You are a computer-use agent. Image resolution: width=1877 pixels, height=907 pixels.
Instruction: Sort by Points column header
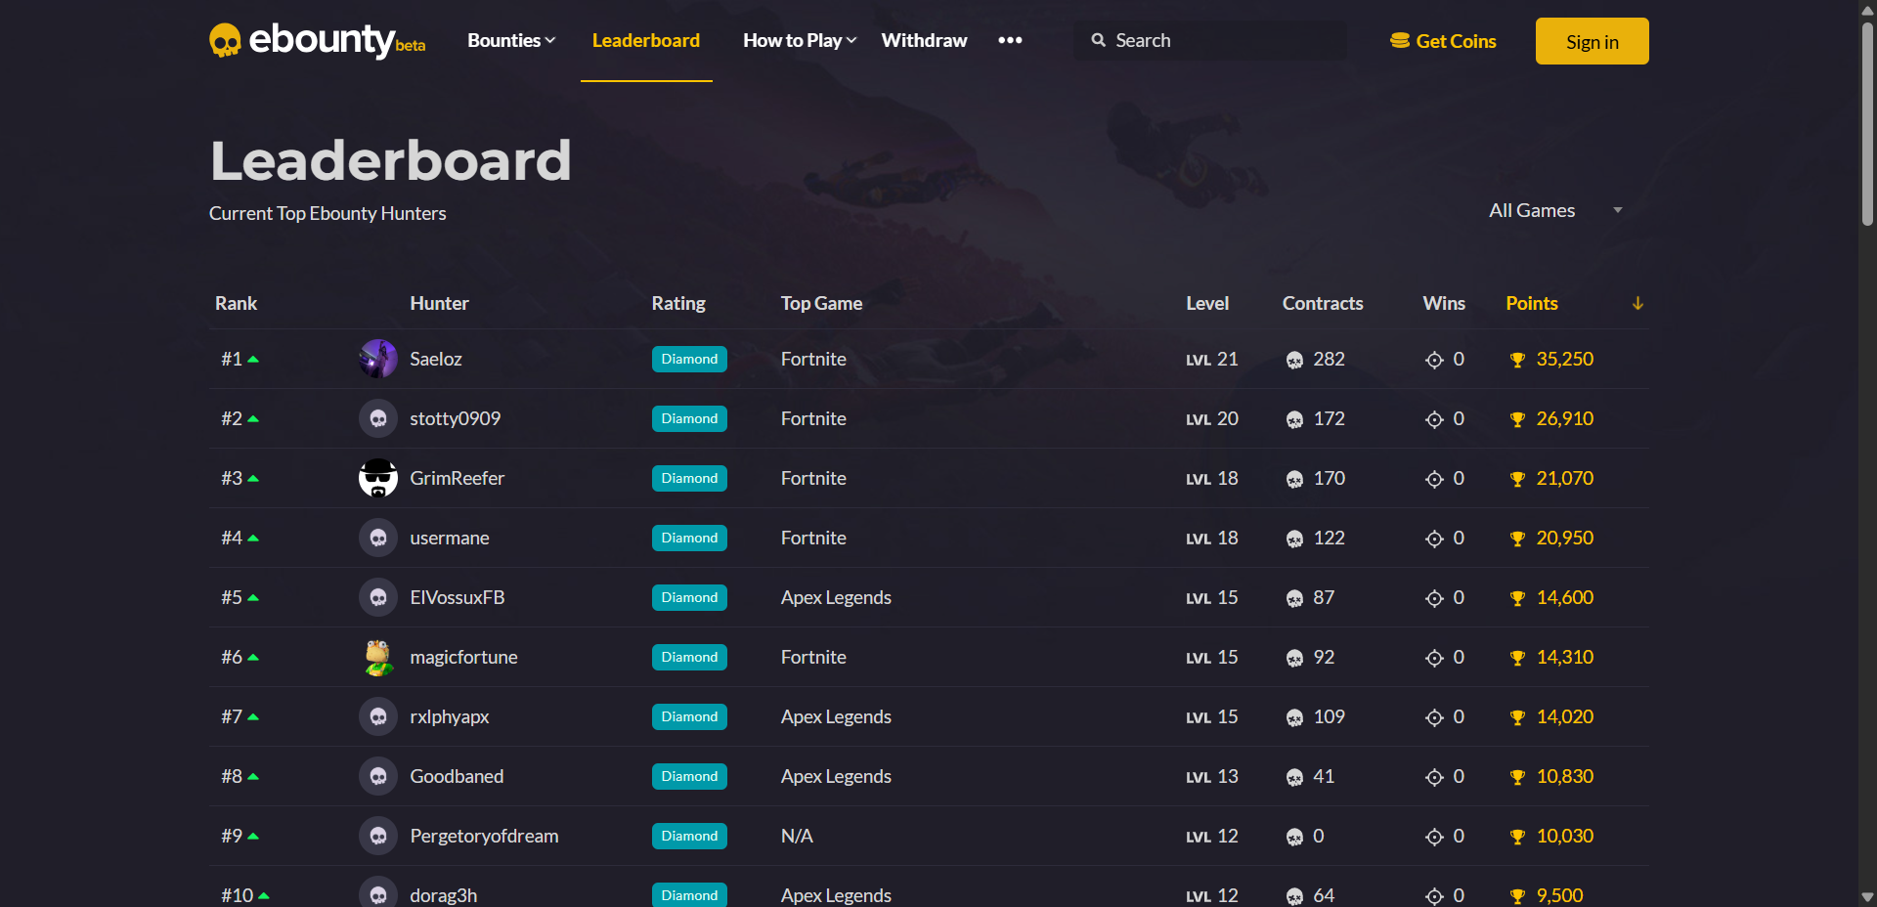1532,303
